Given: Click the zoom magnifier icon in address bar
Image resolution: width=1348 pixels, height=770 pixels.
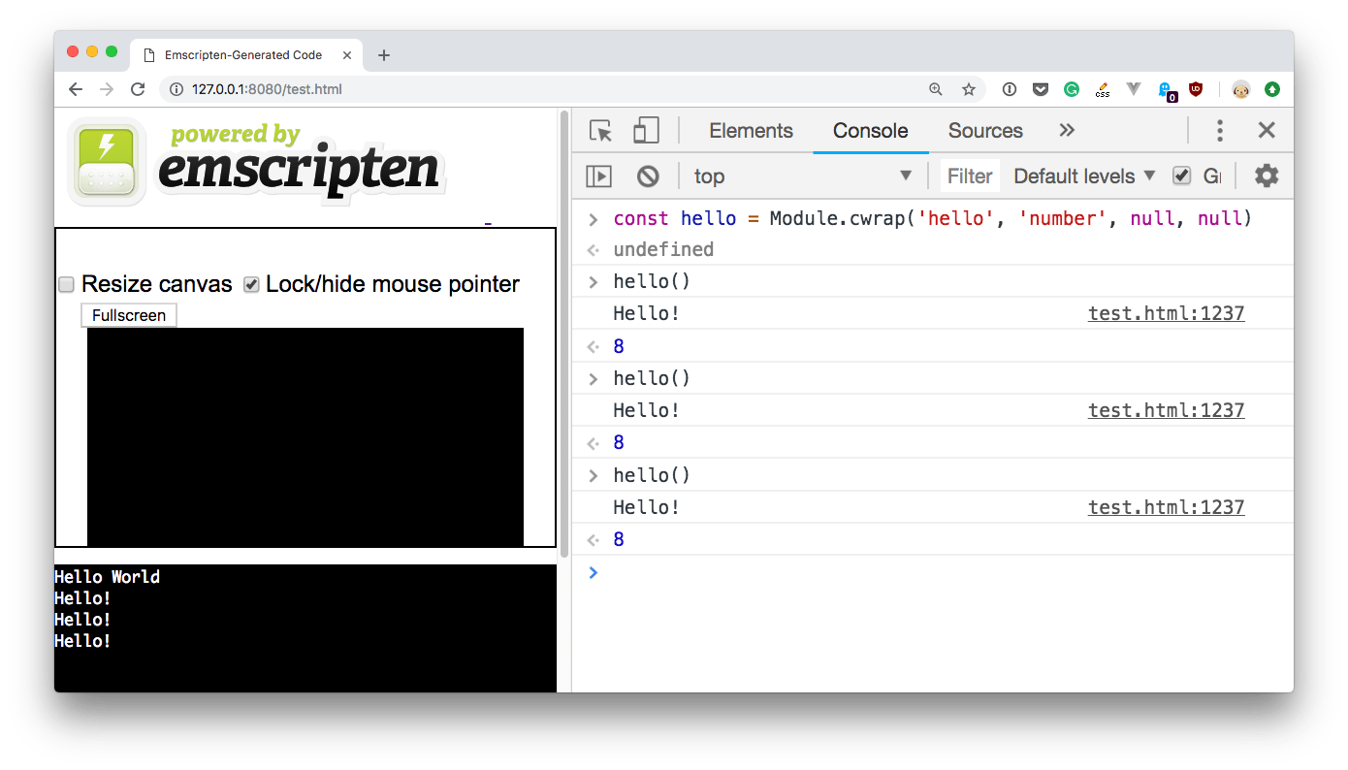Looking at the screenshot, I should pos(936,89).
